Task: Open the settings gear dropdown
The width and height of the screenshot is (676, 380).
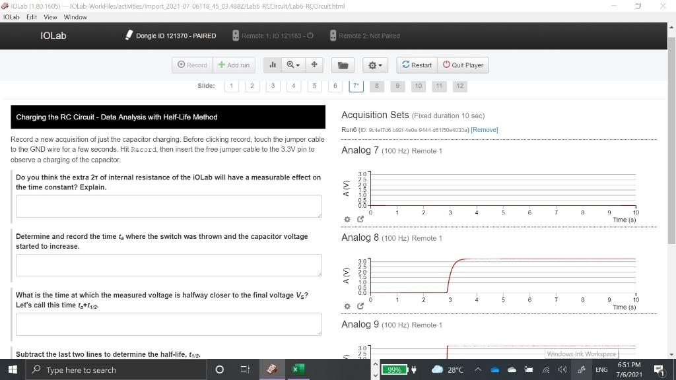Action: tap(375, 65)
